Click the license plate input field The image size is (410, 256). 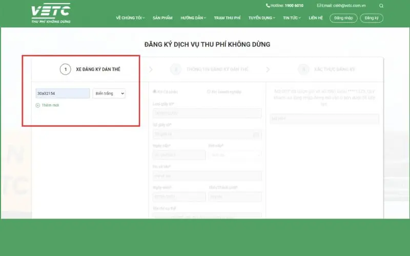point(63,94)
